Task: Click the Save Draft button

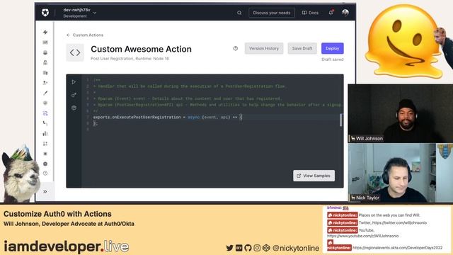Action: pyautogui.click(x=302, y=49)
